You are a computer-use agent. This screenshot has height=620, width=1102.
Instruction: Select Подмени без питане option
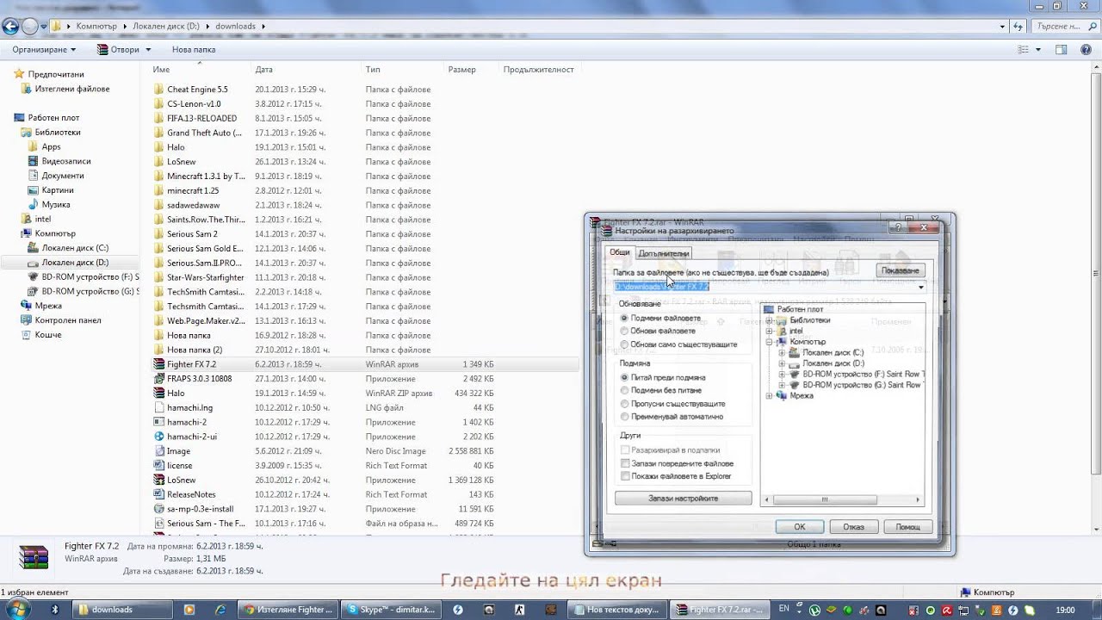pyautogui.click(x=624, y=391)
